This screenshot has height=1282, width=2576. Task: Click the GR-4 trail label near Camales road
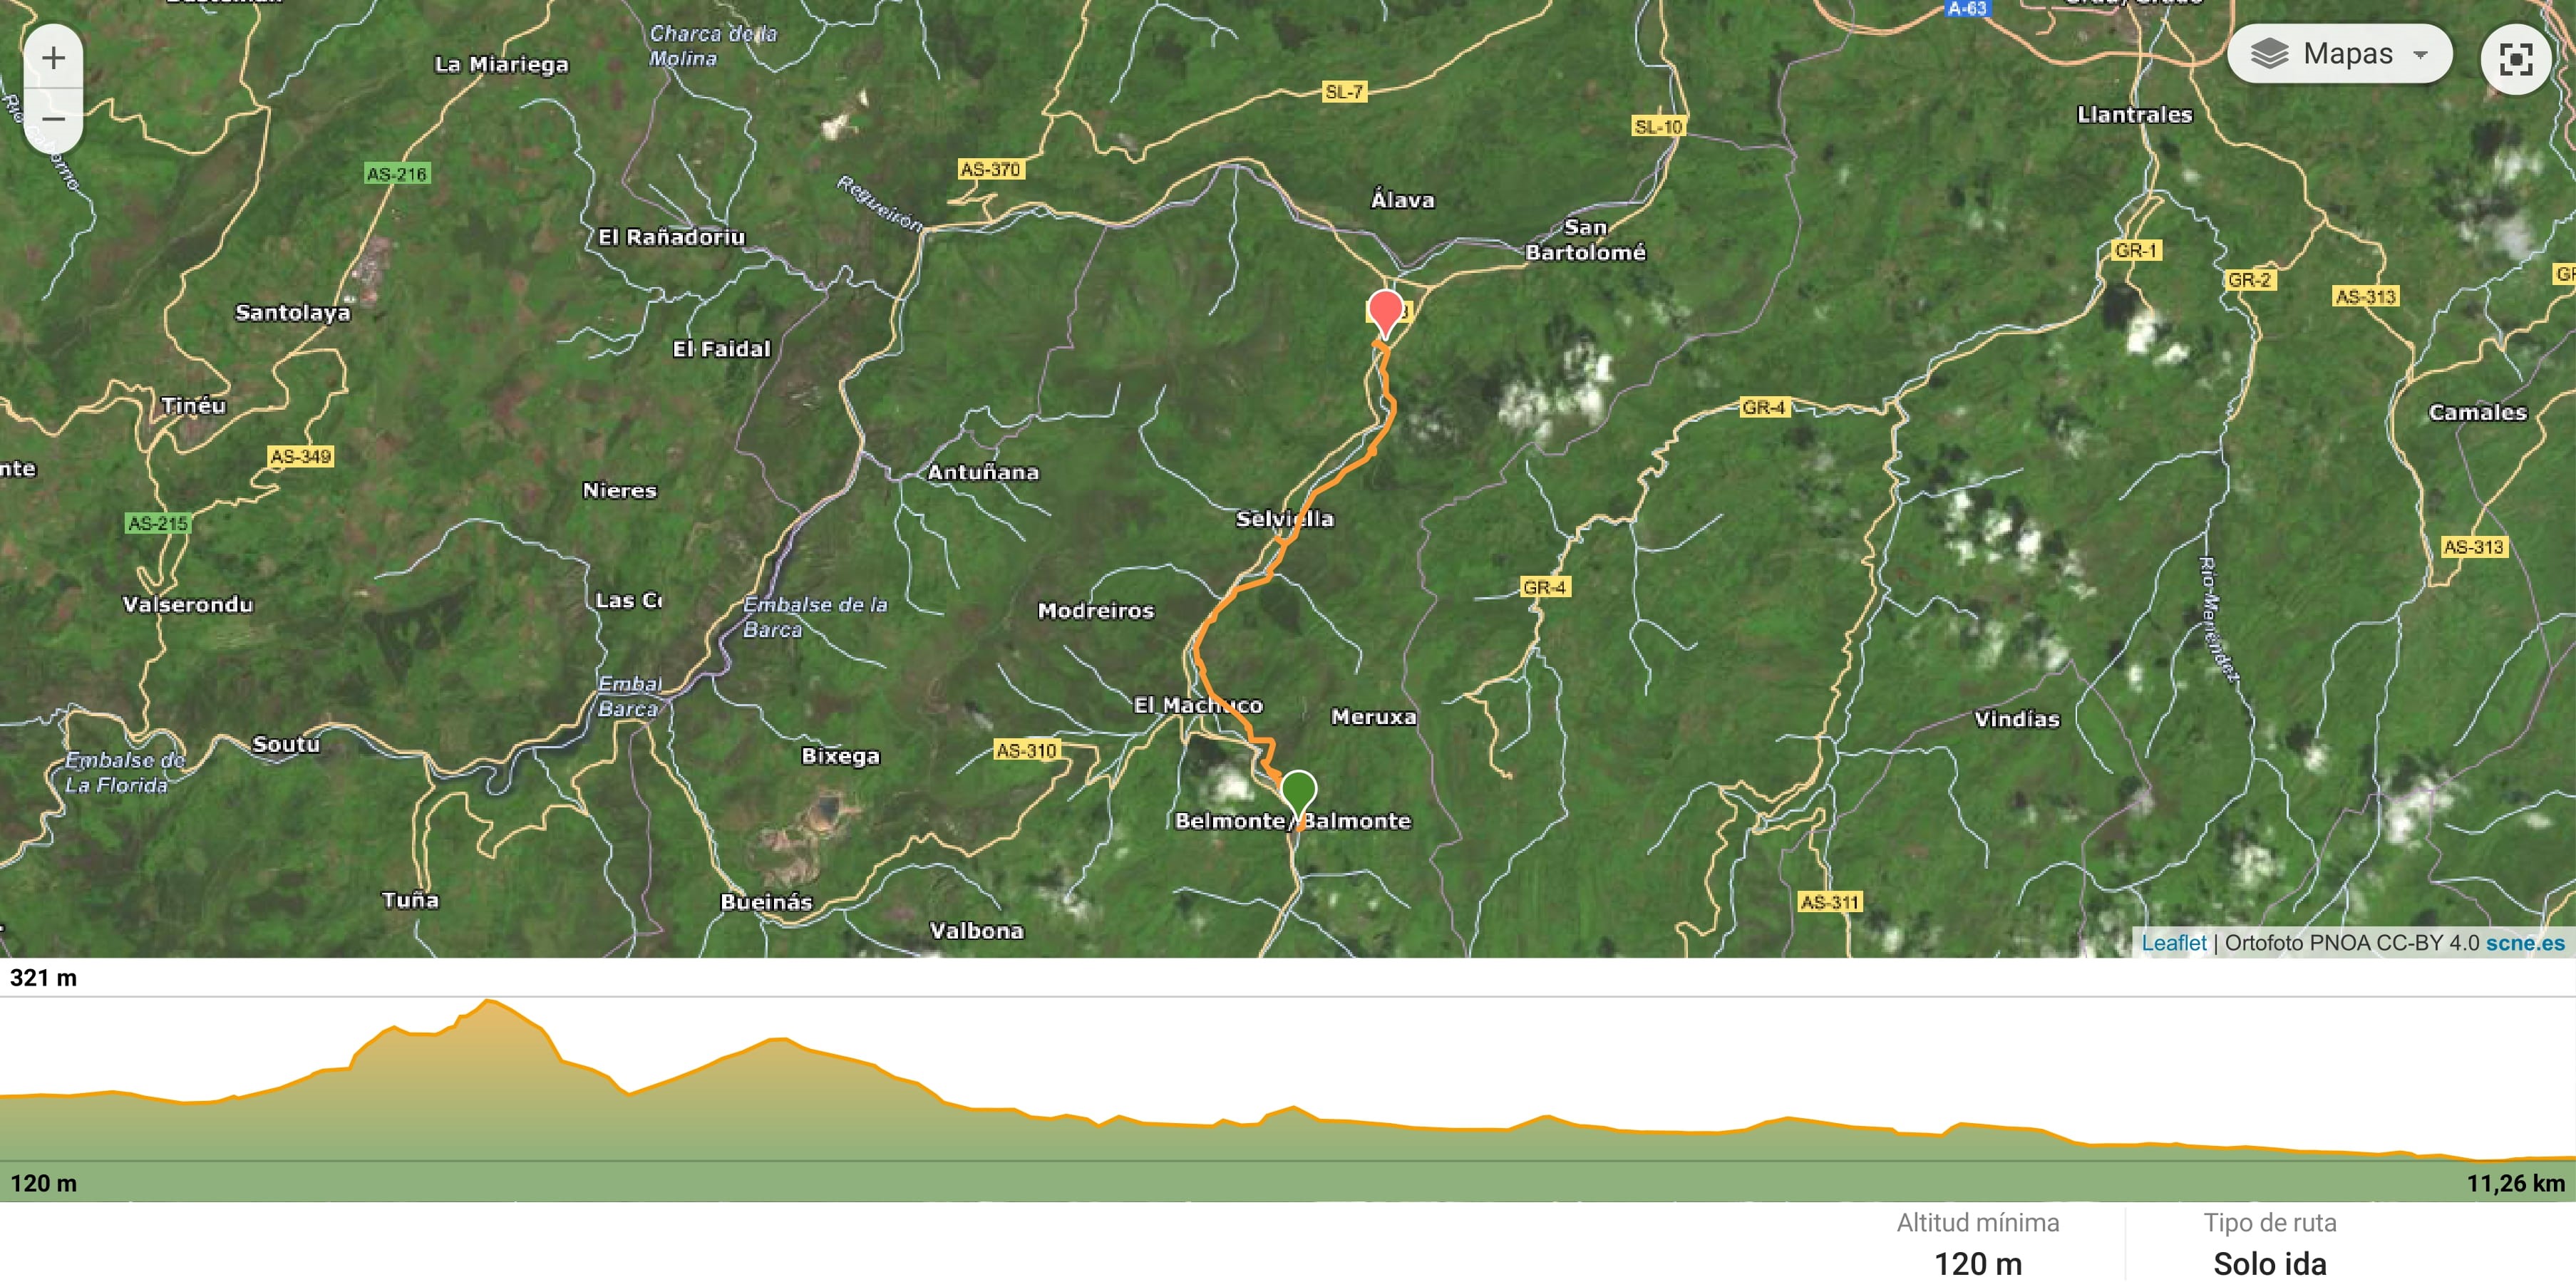[x=1763, y=407]
